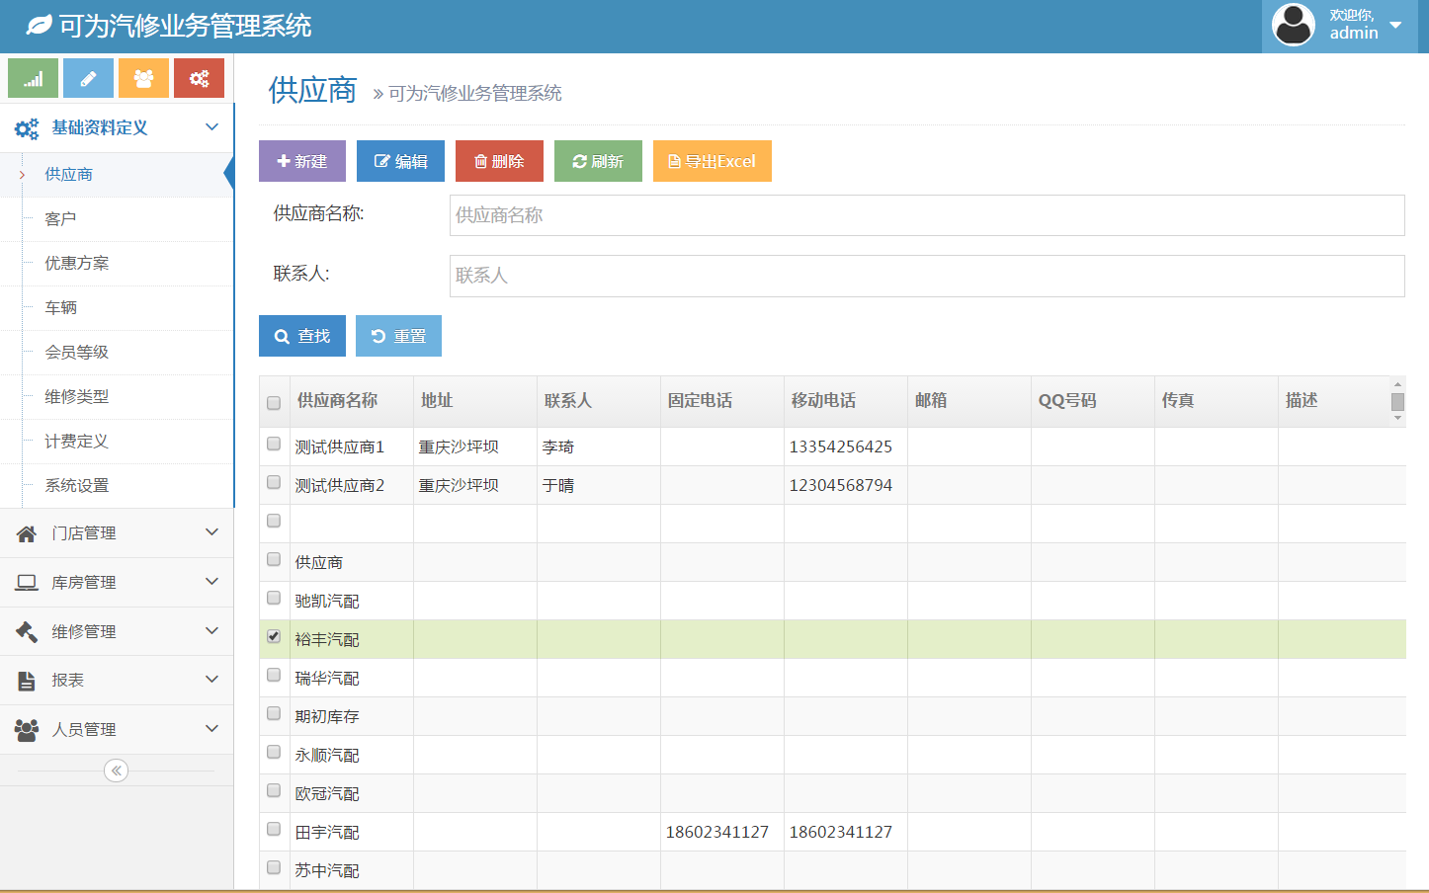Screen dimensions: 1429x893
Task: Click the blue pencil shortcut icon
Action: pyautogui.click(x=88, y=78)
